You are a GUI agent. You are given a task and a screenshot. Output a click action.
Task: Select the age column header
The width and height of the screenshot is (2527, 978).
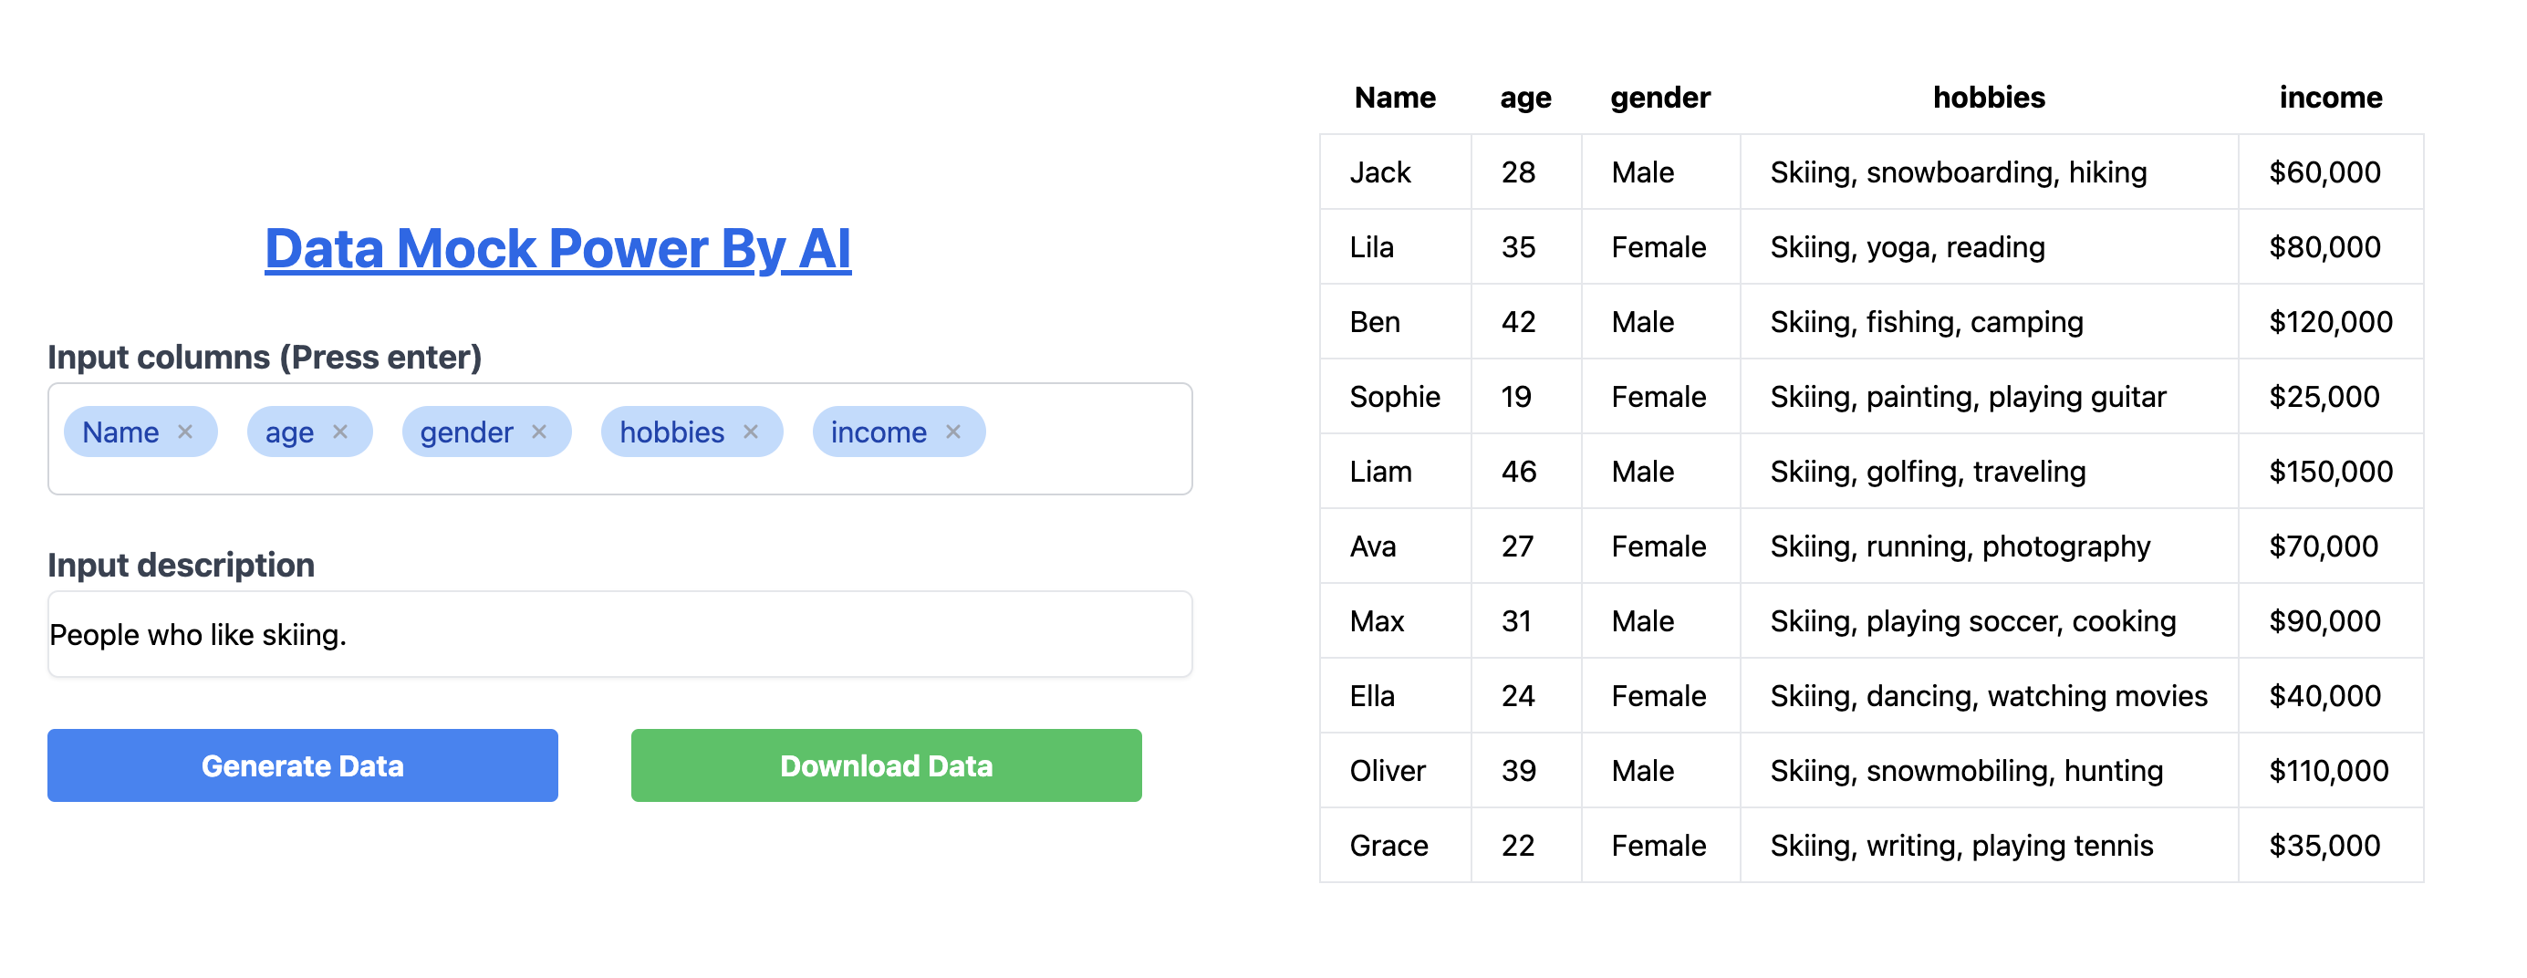click(x=1524, y=97)
